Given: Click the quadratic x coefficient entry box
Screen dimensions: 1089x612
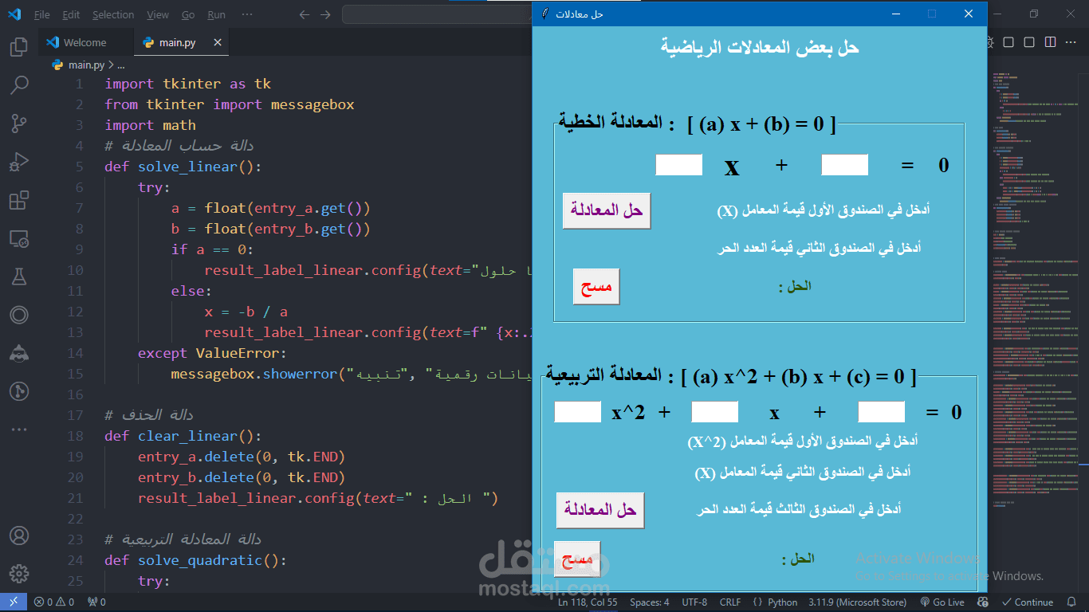Looking at the screenshot, I should tap(714, 412).
